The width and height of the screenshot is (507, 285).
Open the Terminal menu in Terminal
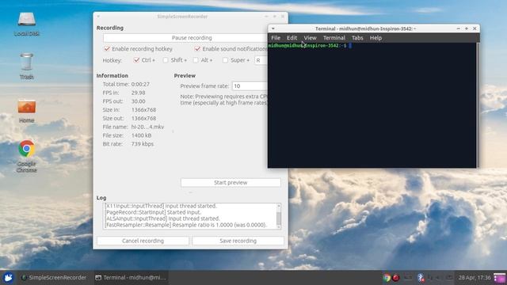click(334, 38)
